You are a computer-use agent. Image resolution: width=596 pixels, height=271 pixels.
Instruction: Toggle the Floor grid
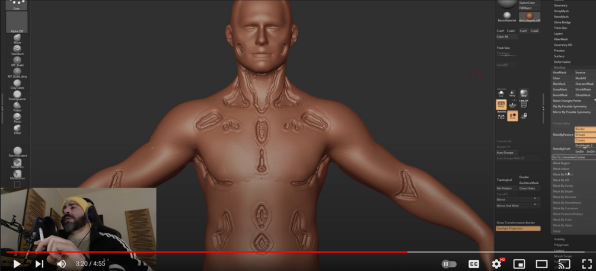point(512,104)
